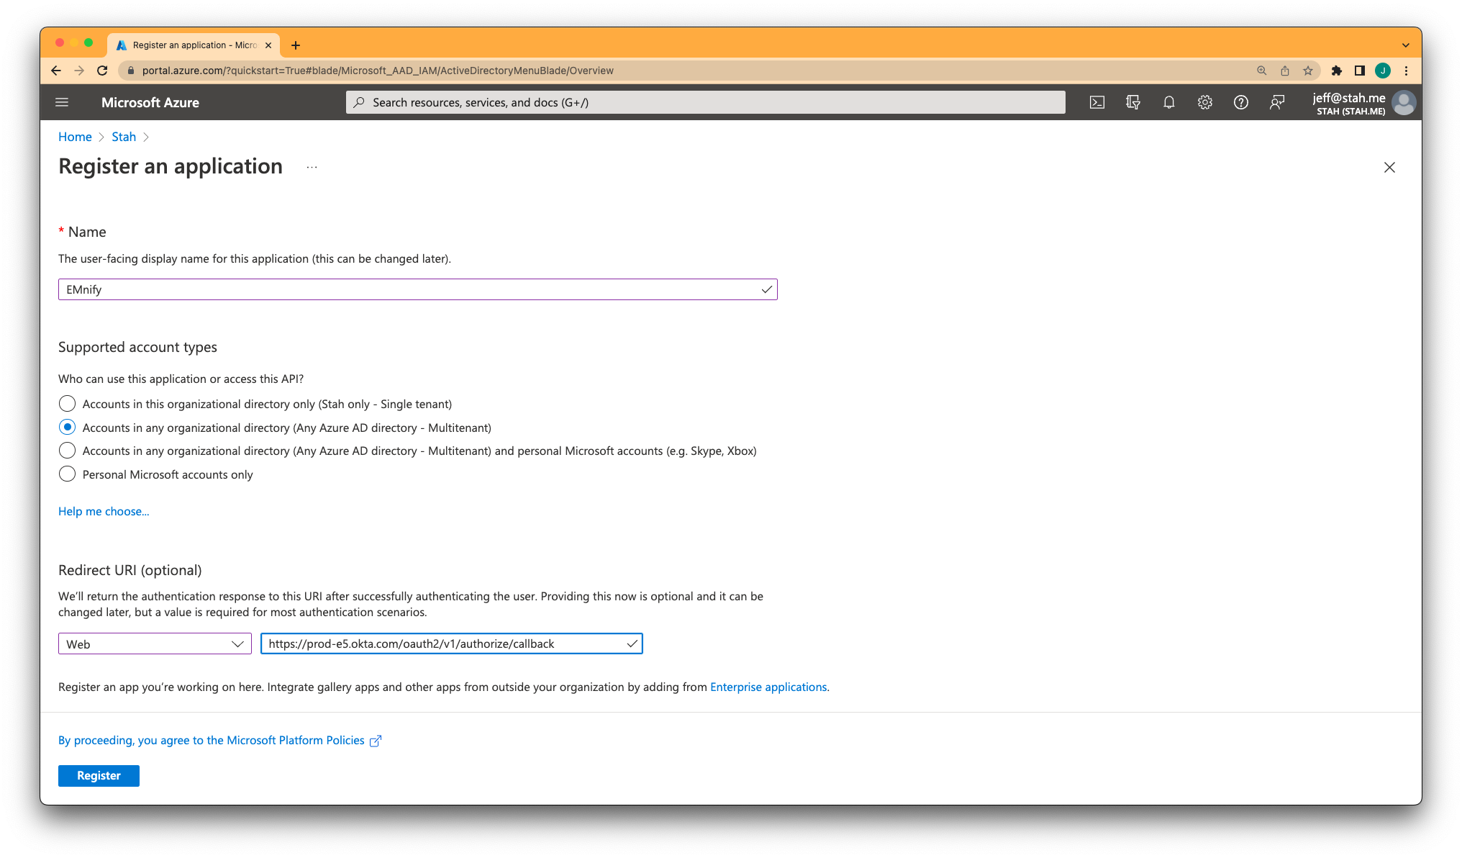Open Directories and subscriptions filter icon
Viewport: 1462px width, 858px height.
coord(1133,102)
